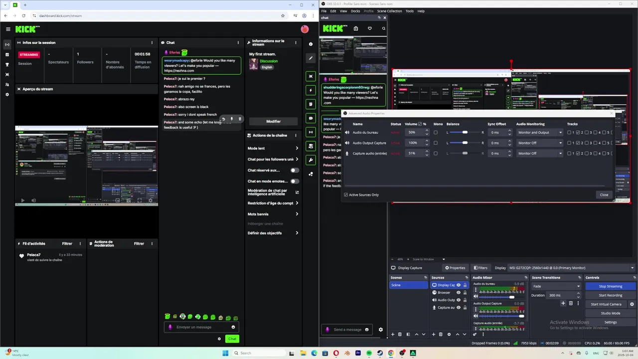This screenshot has width=638, height=359.
Task: Toggle Volume percent checkbox in header
Action: pyautogui.click(x=420, y=124)
